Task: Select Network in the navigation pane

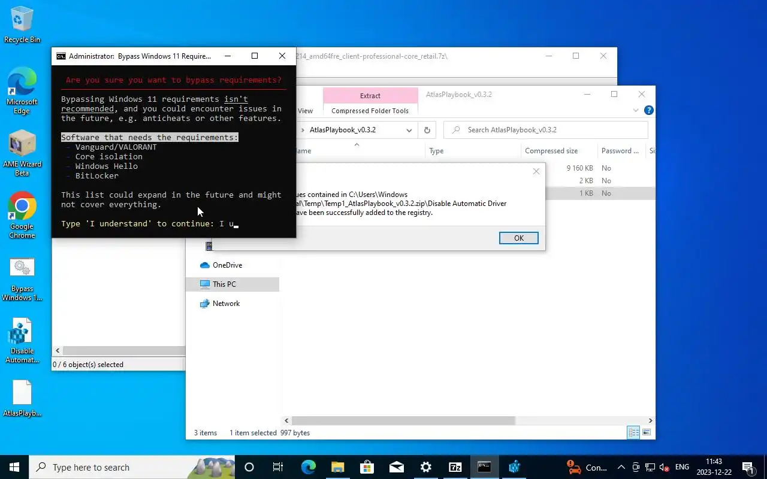Action: [226, 304]
